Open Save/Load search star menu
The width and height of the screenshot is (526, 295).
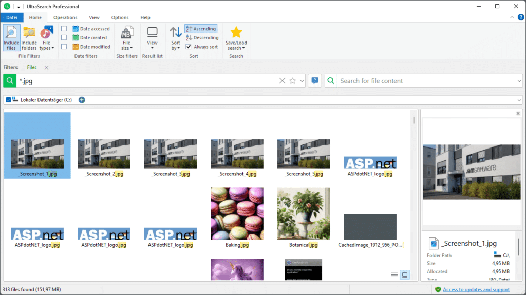coord(236,38)
